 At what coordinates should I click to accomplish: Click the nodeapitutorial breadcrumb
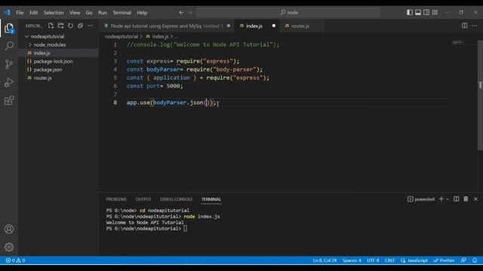(122, 36)
